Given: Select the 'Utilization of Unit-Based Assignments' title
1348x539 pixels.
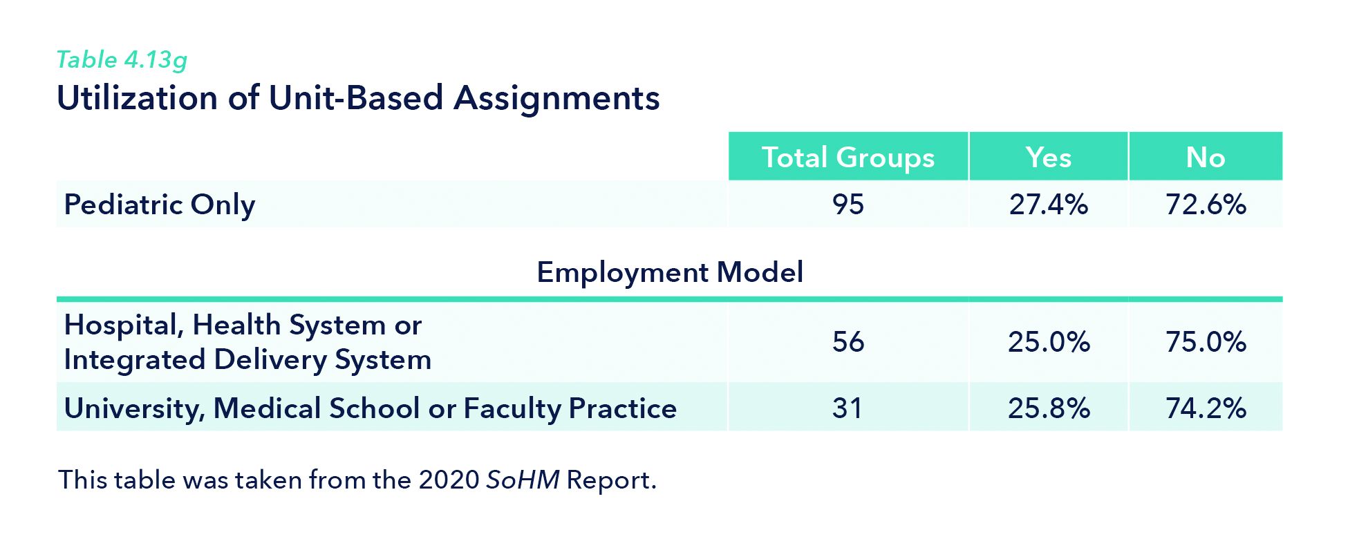Looking at the screenshot, I should [358, 98].
